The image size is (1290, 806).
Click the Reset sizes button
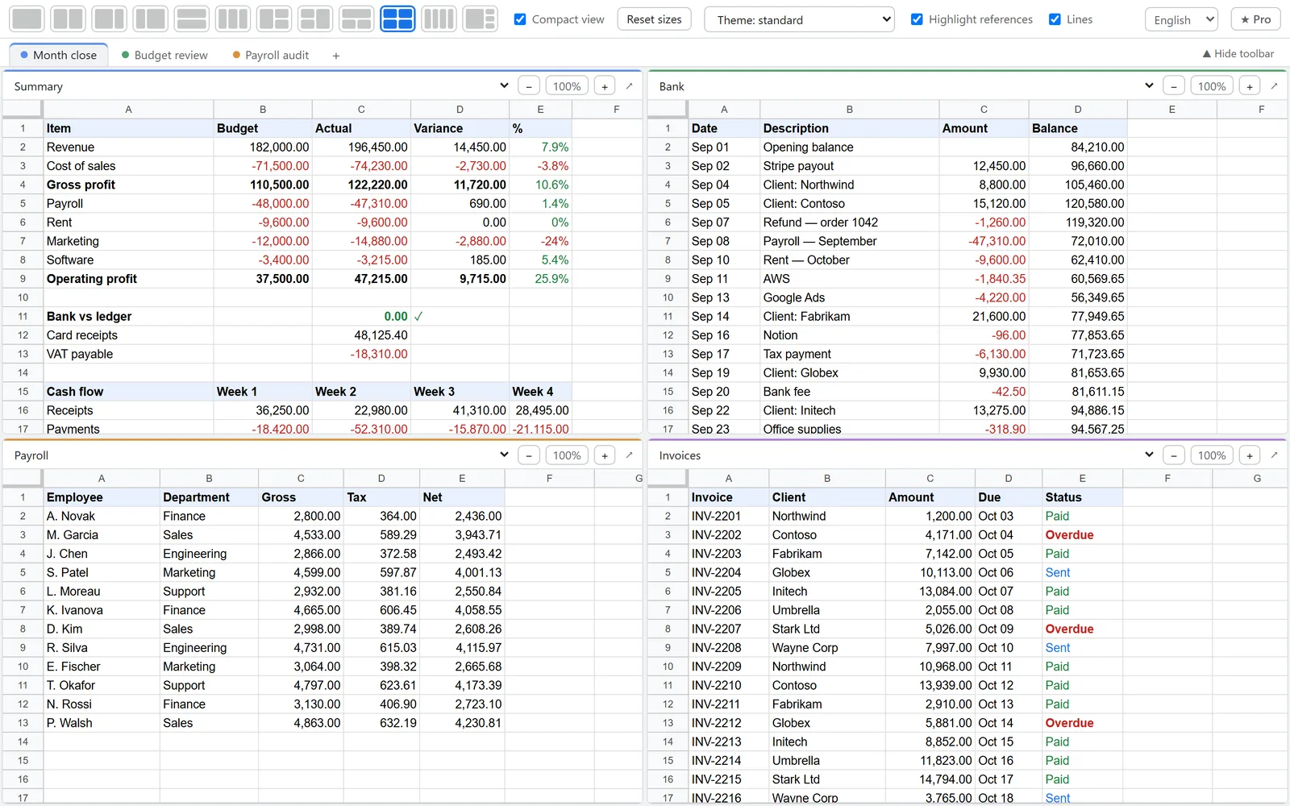654,19
